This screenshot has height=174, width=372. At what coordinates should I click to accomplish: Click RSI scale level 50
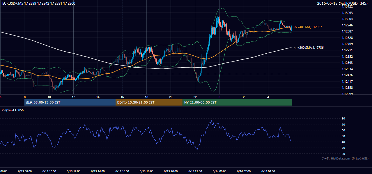click(x=343, y=136)
